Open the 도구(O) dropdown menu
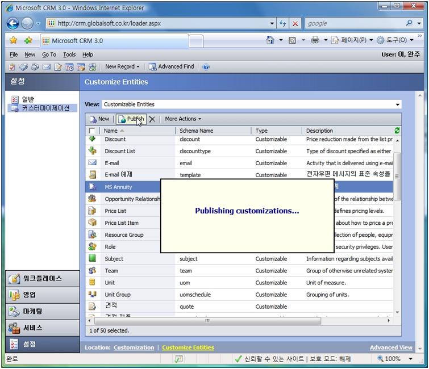 click(395, 40)
